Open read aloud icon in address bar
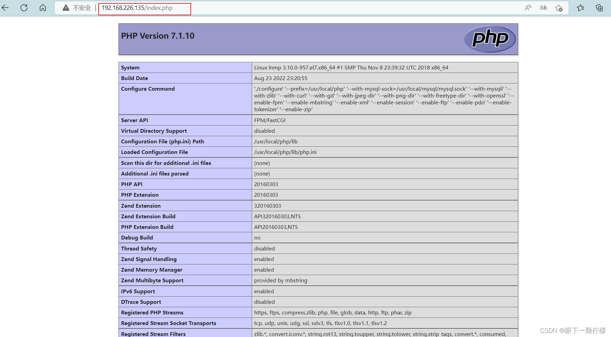 [x=528, y=8]
